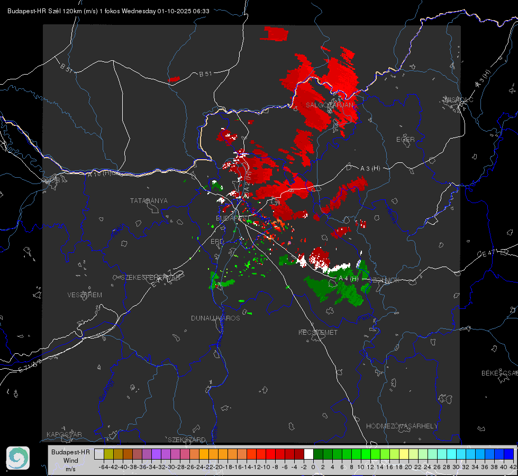Click the swirl logo icon beside the legend
The width and height of the screenshot is (518, 476).
pos(18,458)
